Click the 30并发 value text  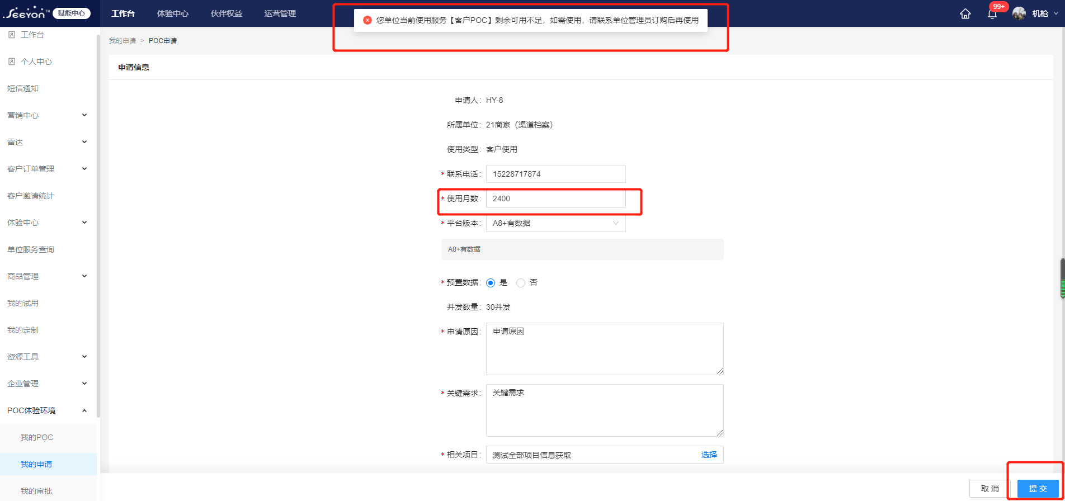click(498, 307)
